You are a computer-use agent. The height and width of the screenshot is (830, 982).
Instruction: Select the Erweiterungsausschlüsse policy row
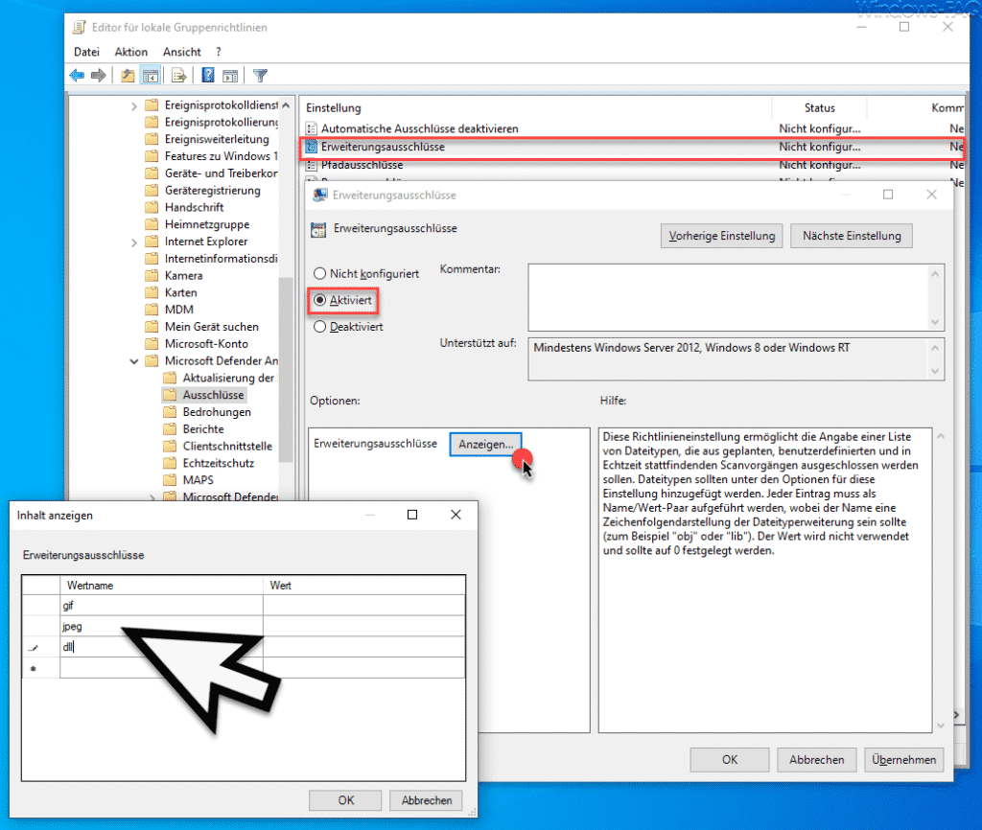click(633, 147)
